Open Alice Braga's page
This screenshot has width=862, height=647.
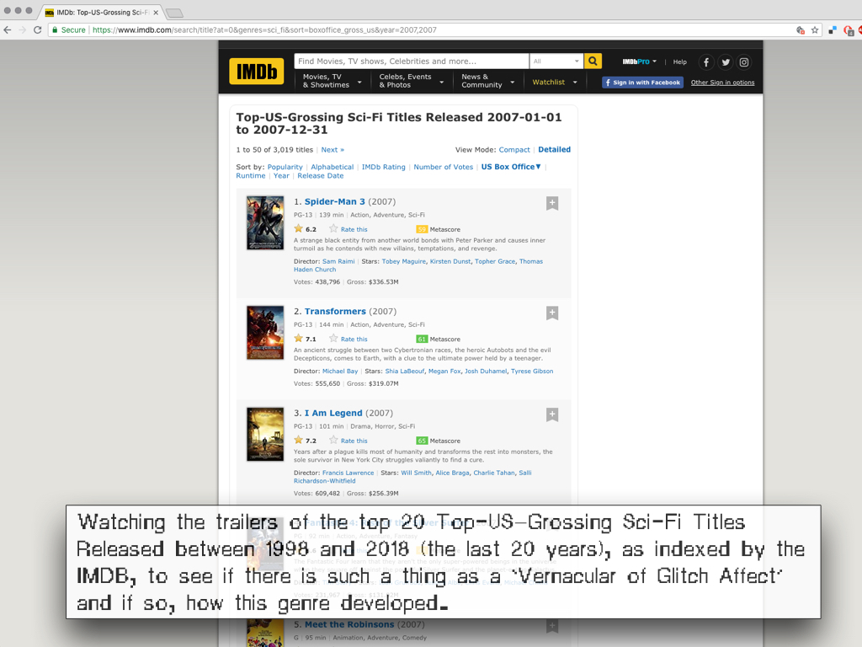[x=452, y=473]
